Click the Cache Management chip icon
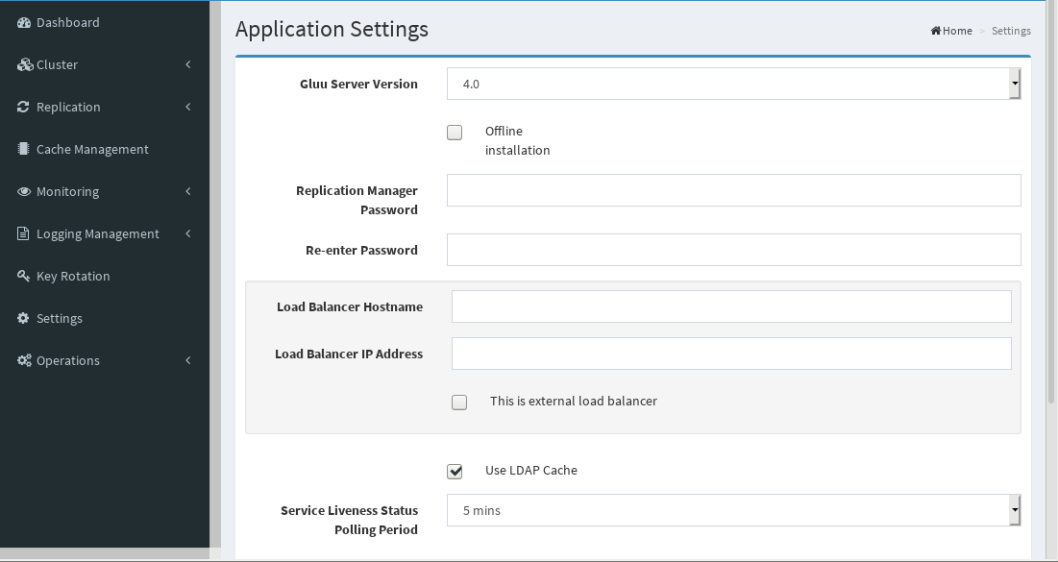Image resolution: width=1058 pixels, height=562 pixels. pyautogui.click(x=24, y=149)
